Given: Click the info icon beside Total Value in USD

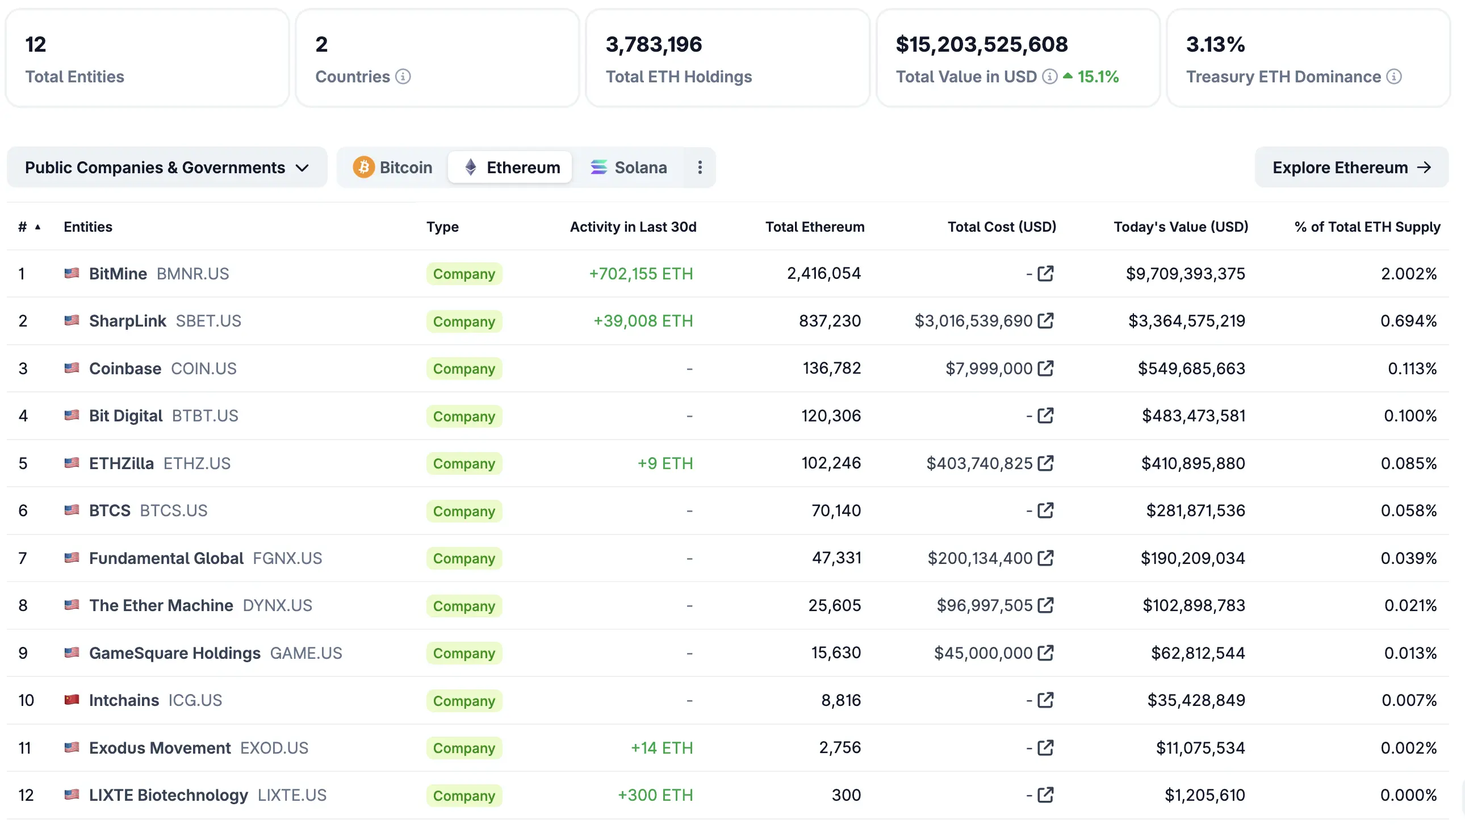Looking at the screenshot, I should (1050, 76).
